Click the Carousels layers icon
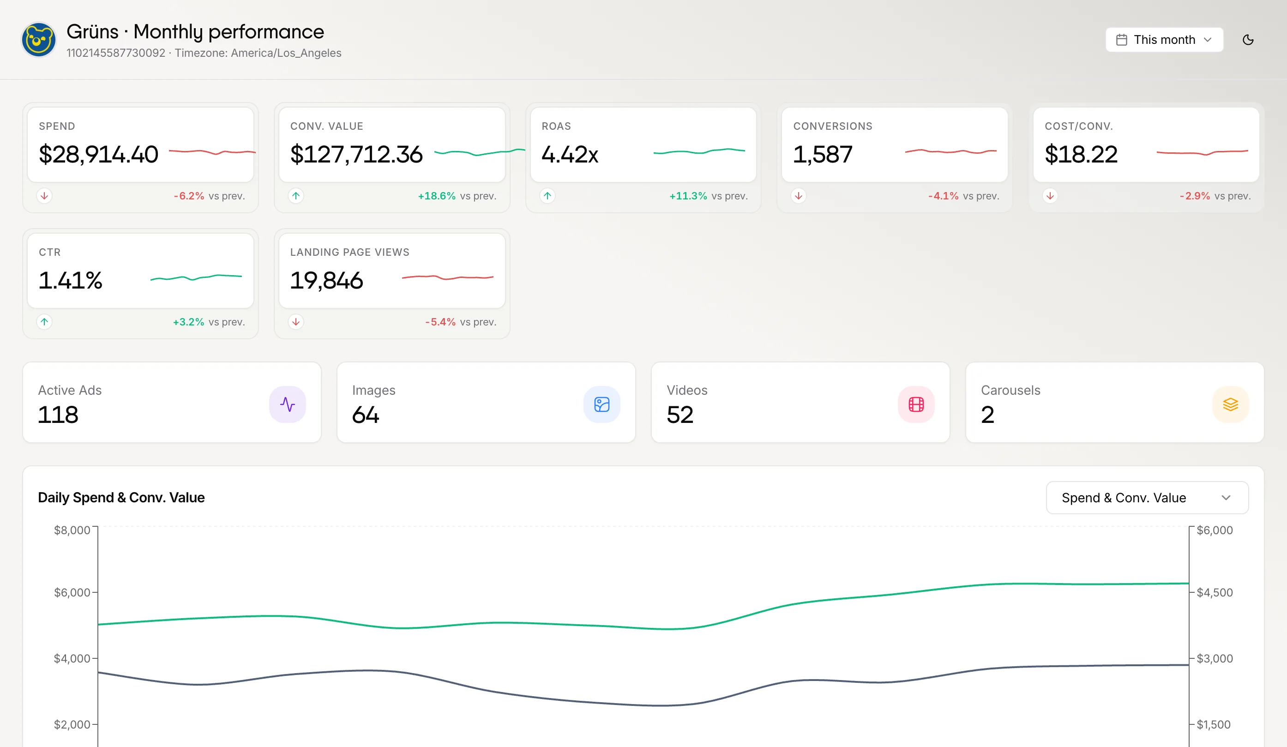This screenshot has height=747, width=1287. (1230, 405)
